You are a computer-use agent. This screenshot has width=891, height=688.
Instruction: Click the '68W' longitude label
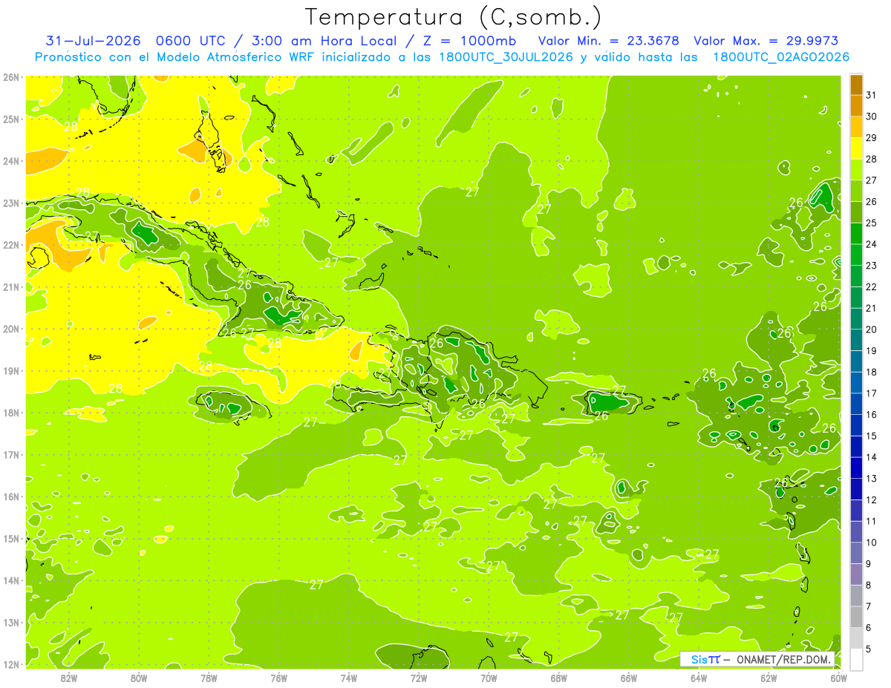tap(559, 678)
